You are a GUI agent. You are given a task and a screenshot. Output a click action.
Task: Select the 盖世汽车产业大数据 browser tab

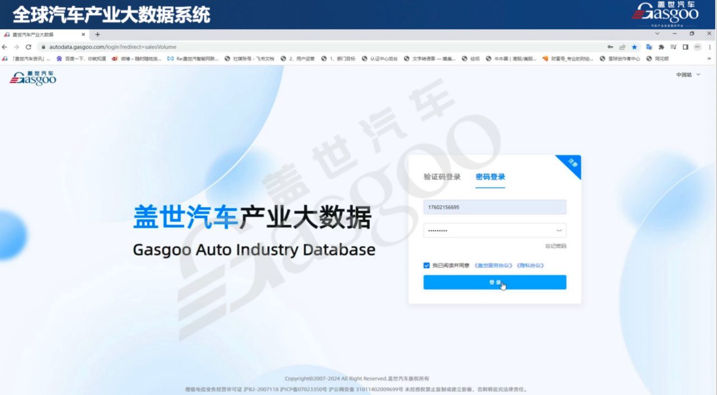click(45, 34)
